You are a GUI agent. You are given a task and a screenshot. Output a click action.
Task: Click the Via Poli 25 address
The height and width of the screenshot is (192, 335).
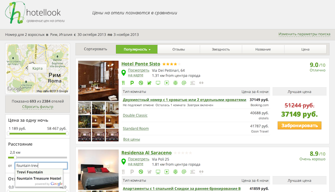[160, 159]
